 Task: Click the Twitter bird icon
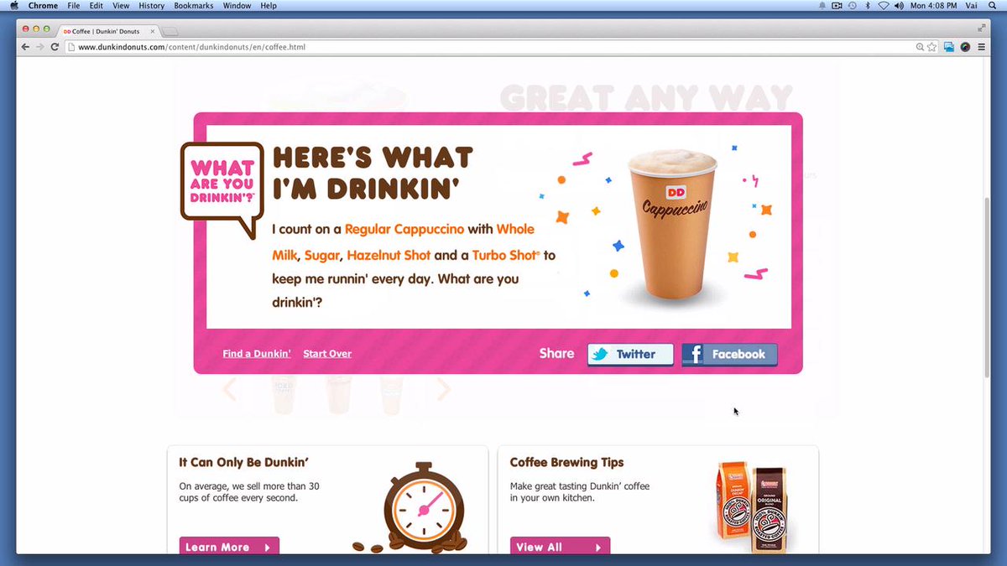point(599,355)
